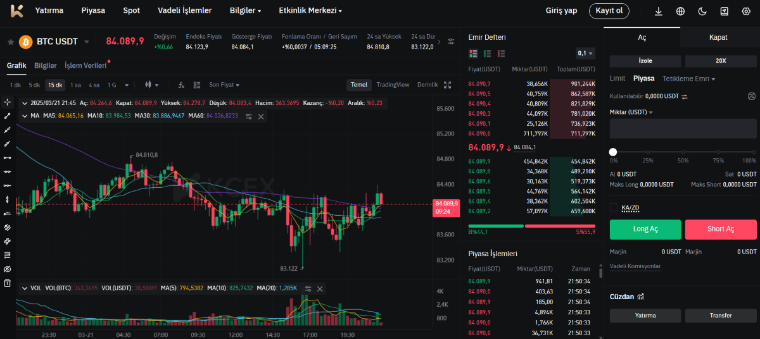Image resolution: width=760 pixels, height=339 pixels.
Task: Click the Kayıt ol button
Action: (609, 11)
